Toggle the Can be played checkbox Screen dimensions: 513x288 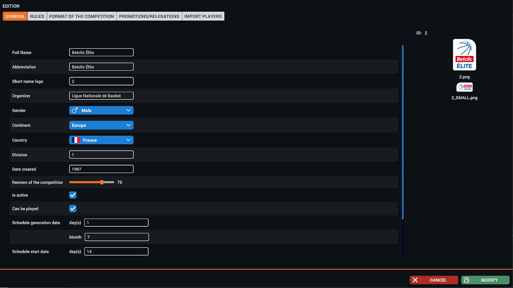tap(73, 209)
